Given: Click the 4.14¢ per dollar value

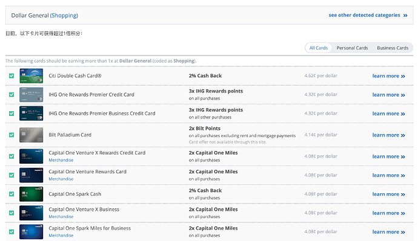Looking at the screenshot, I should click(320, 135).
